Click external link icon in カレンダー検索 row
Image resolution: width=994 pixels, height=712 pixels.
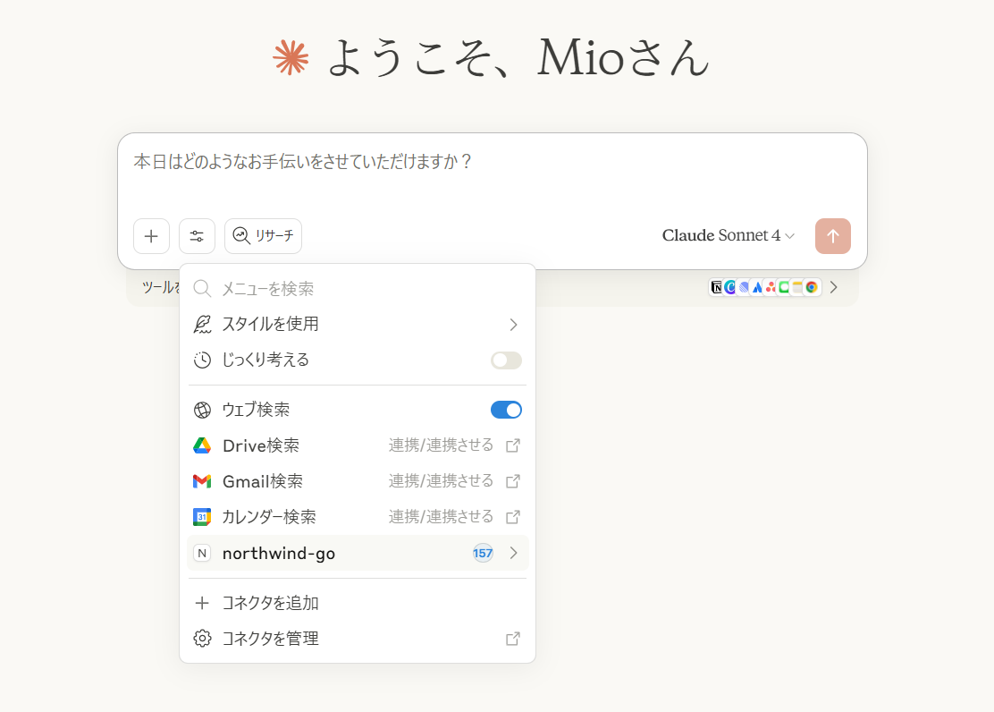point(513,516)
